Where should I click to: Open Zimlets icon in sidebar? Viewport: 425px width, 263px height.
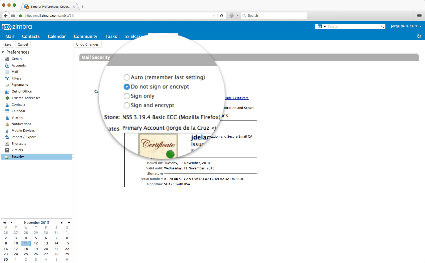click(x=7, y=150)
